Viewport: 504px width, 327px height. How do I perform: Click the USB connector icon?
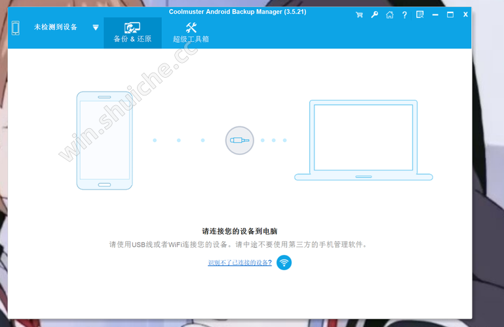pos(239,141)
